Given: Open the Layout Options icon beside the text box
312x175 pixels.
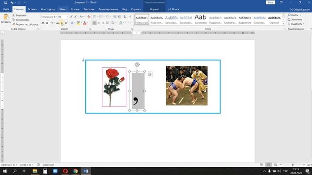Looking at the screenshot, I should click(x=150, y=74).
